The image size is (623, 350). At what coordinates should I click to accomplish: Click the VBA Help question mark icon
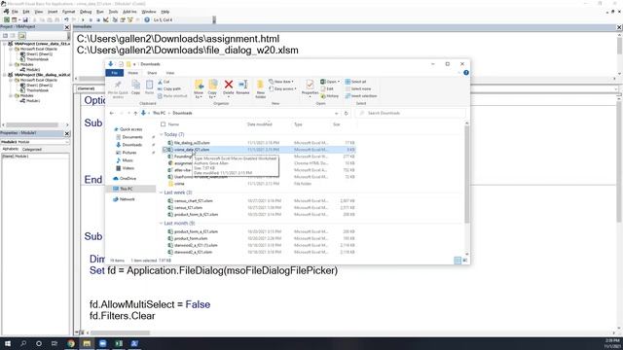147,19
